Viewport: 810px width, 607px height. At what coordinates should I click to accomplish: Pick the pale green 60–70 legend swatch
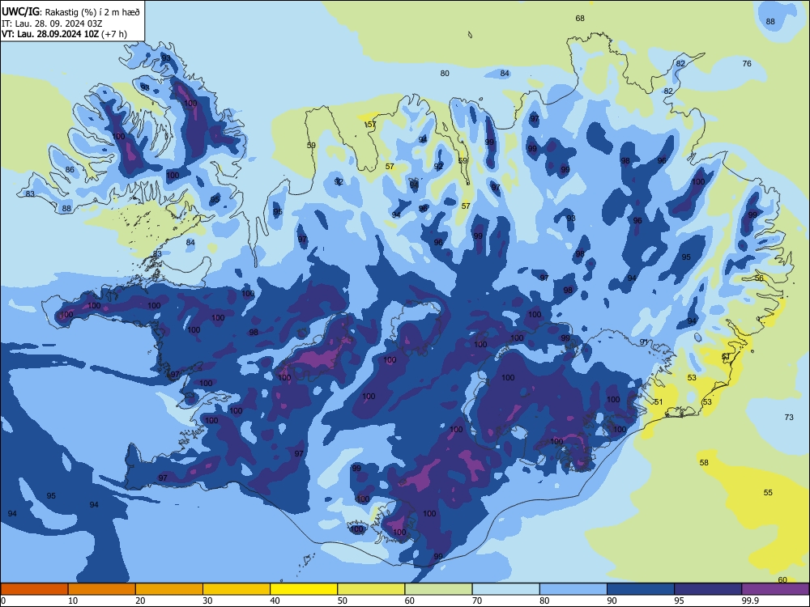click(x=438, y=589)
